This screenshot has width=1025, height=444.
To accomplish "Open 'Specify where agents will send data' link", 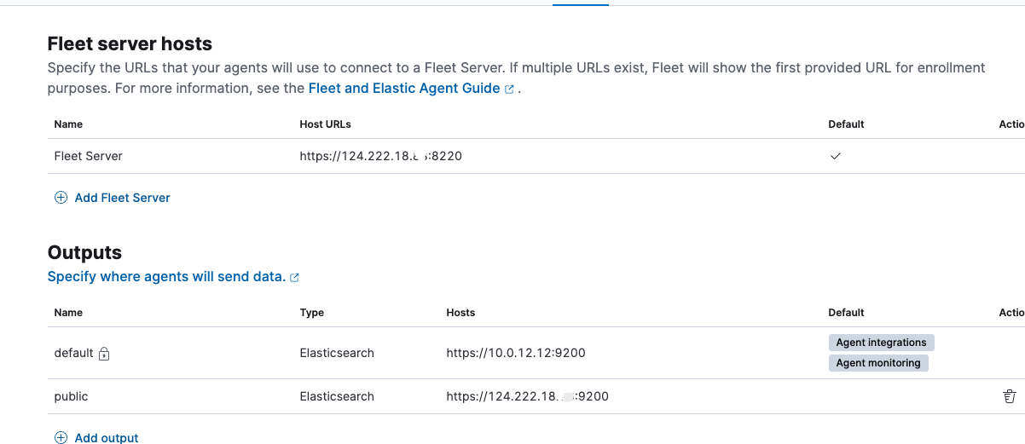I will (166, 276).
